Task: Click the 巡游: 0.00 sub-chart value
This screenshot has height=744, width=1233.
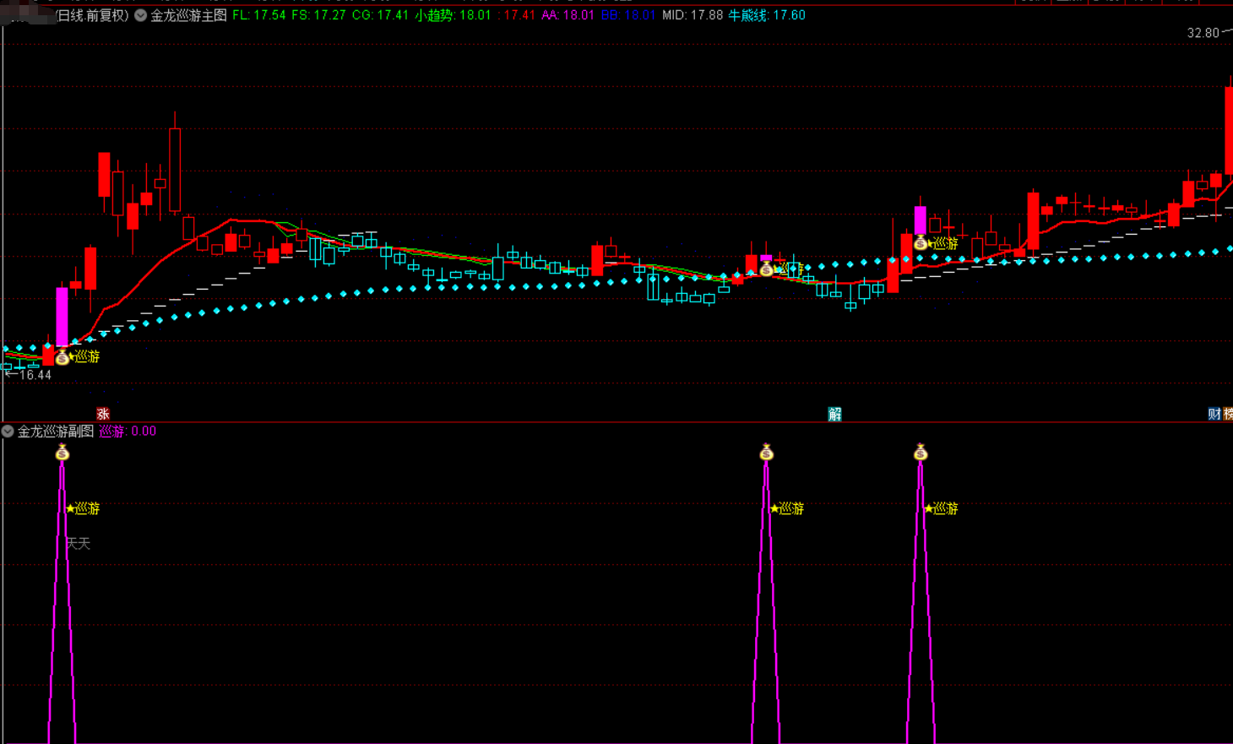Action: click(128, 432)
